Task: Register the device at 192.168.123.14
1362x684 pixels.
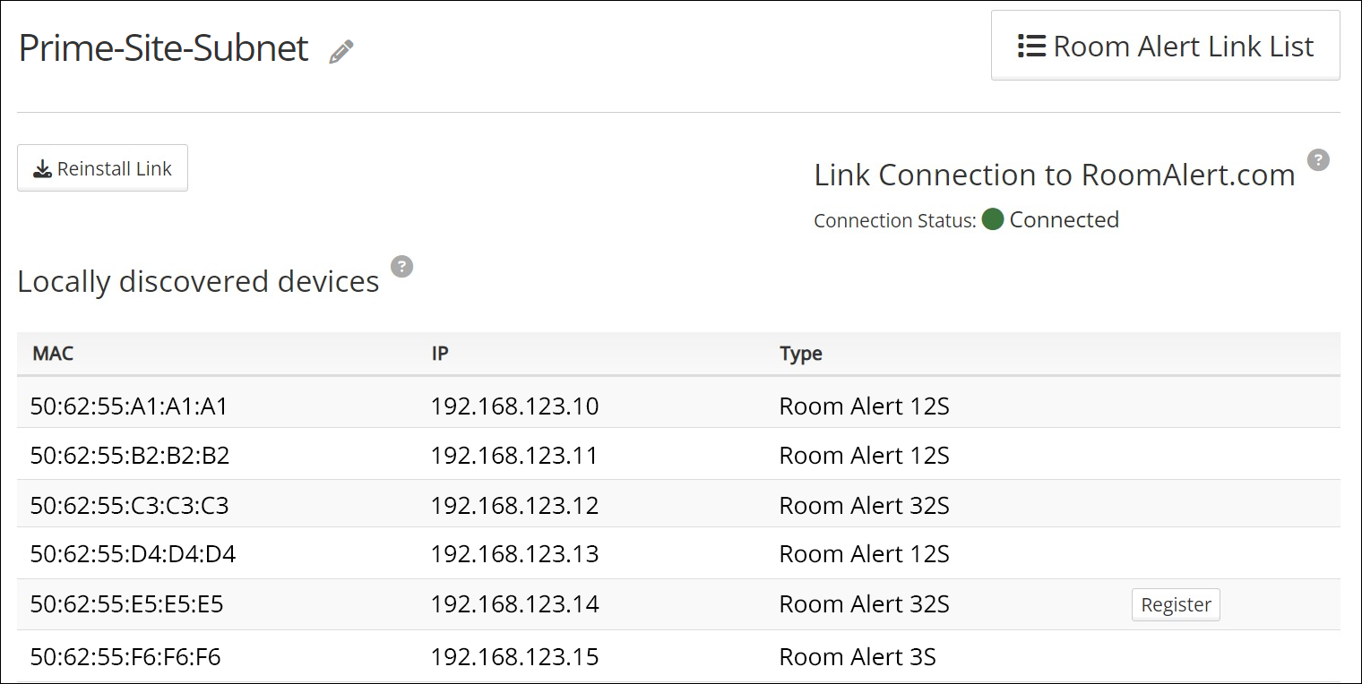Action: (1175, 604)
